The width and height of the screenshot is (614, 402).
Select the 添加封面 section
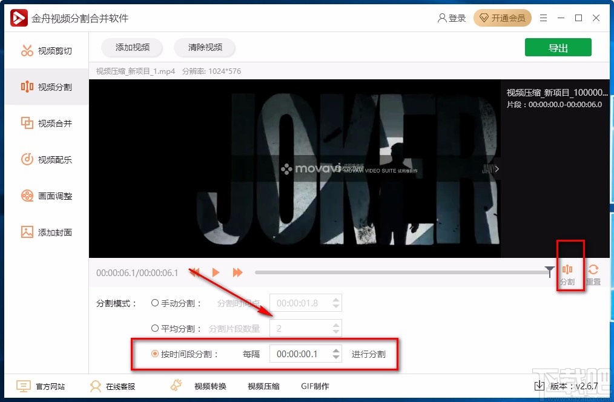47,232
